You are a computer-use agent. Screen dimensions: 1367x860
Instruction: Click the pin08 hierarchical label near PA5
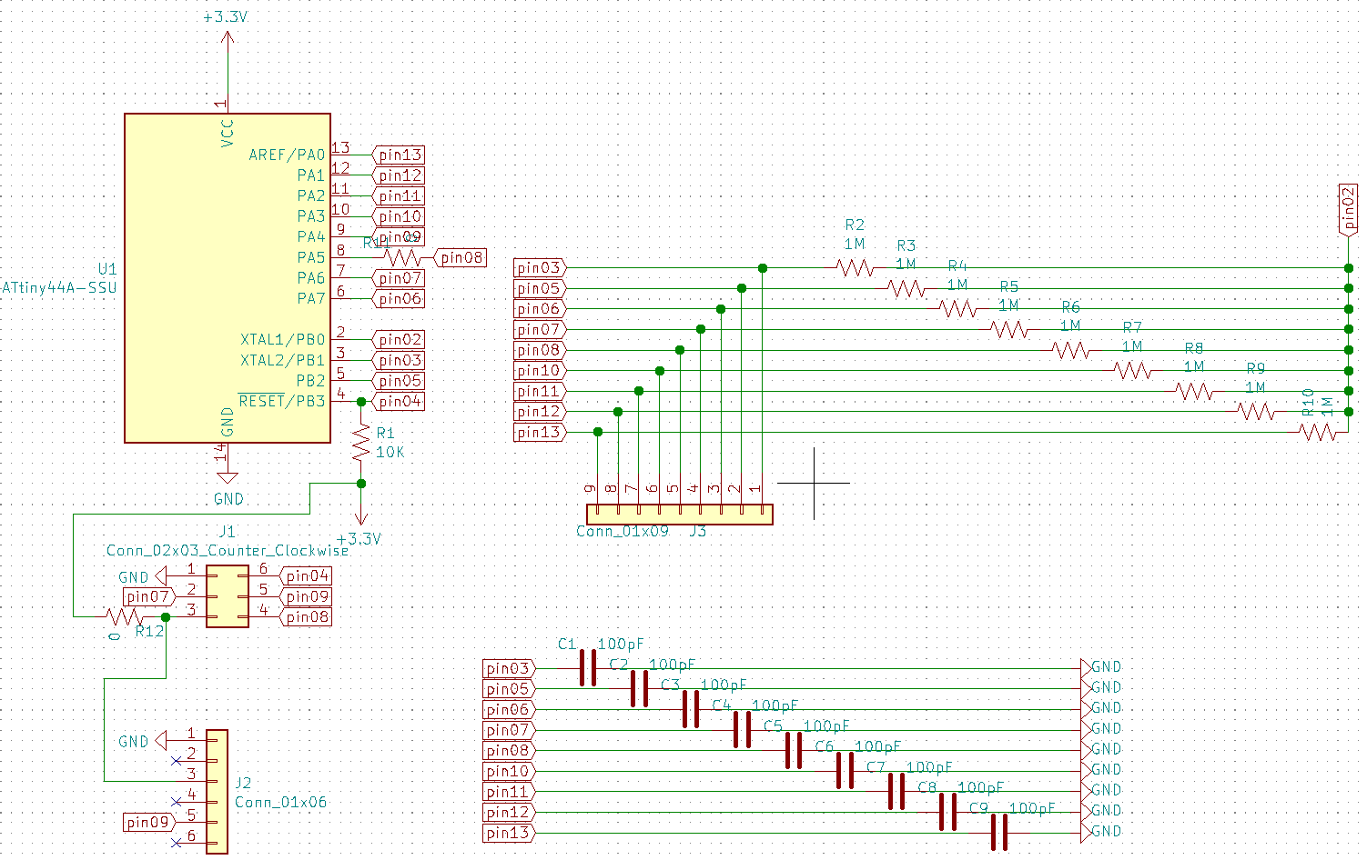[x=460, y=257]
